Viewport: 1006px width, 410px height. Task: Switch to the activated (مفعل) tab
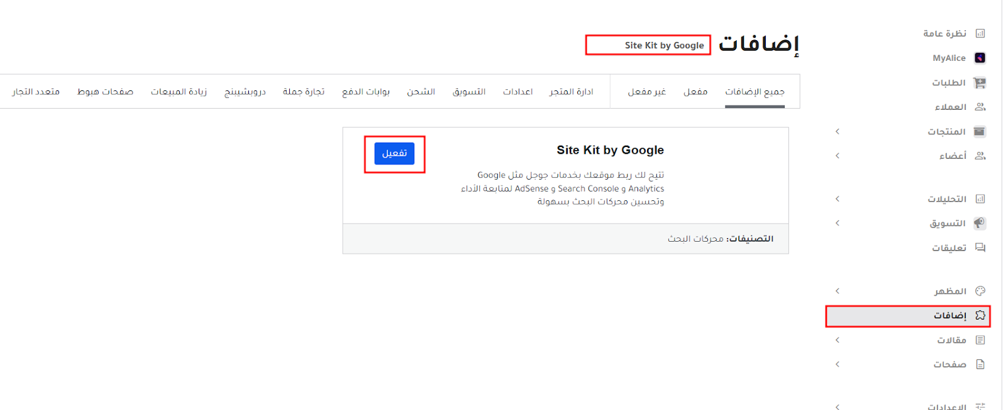[x=695, y=92]
